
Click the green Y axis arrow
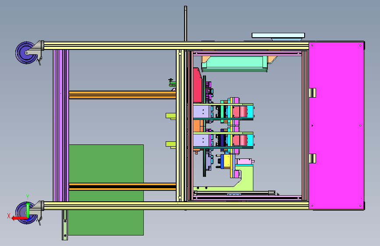click(28, 210)
